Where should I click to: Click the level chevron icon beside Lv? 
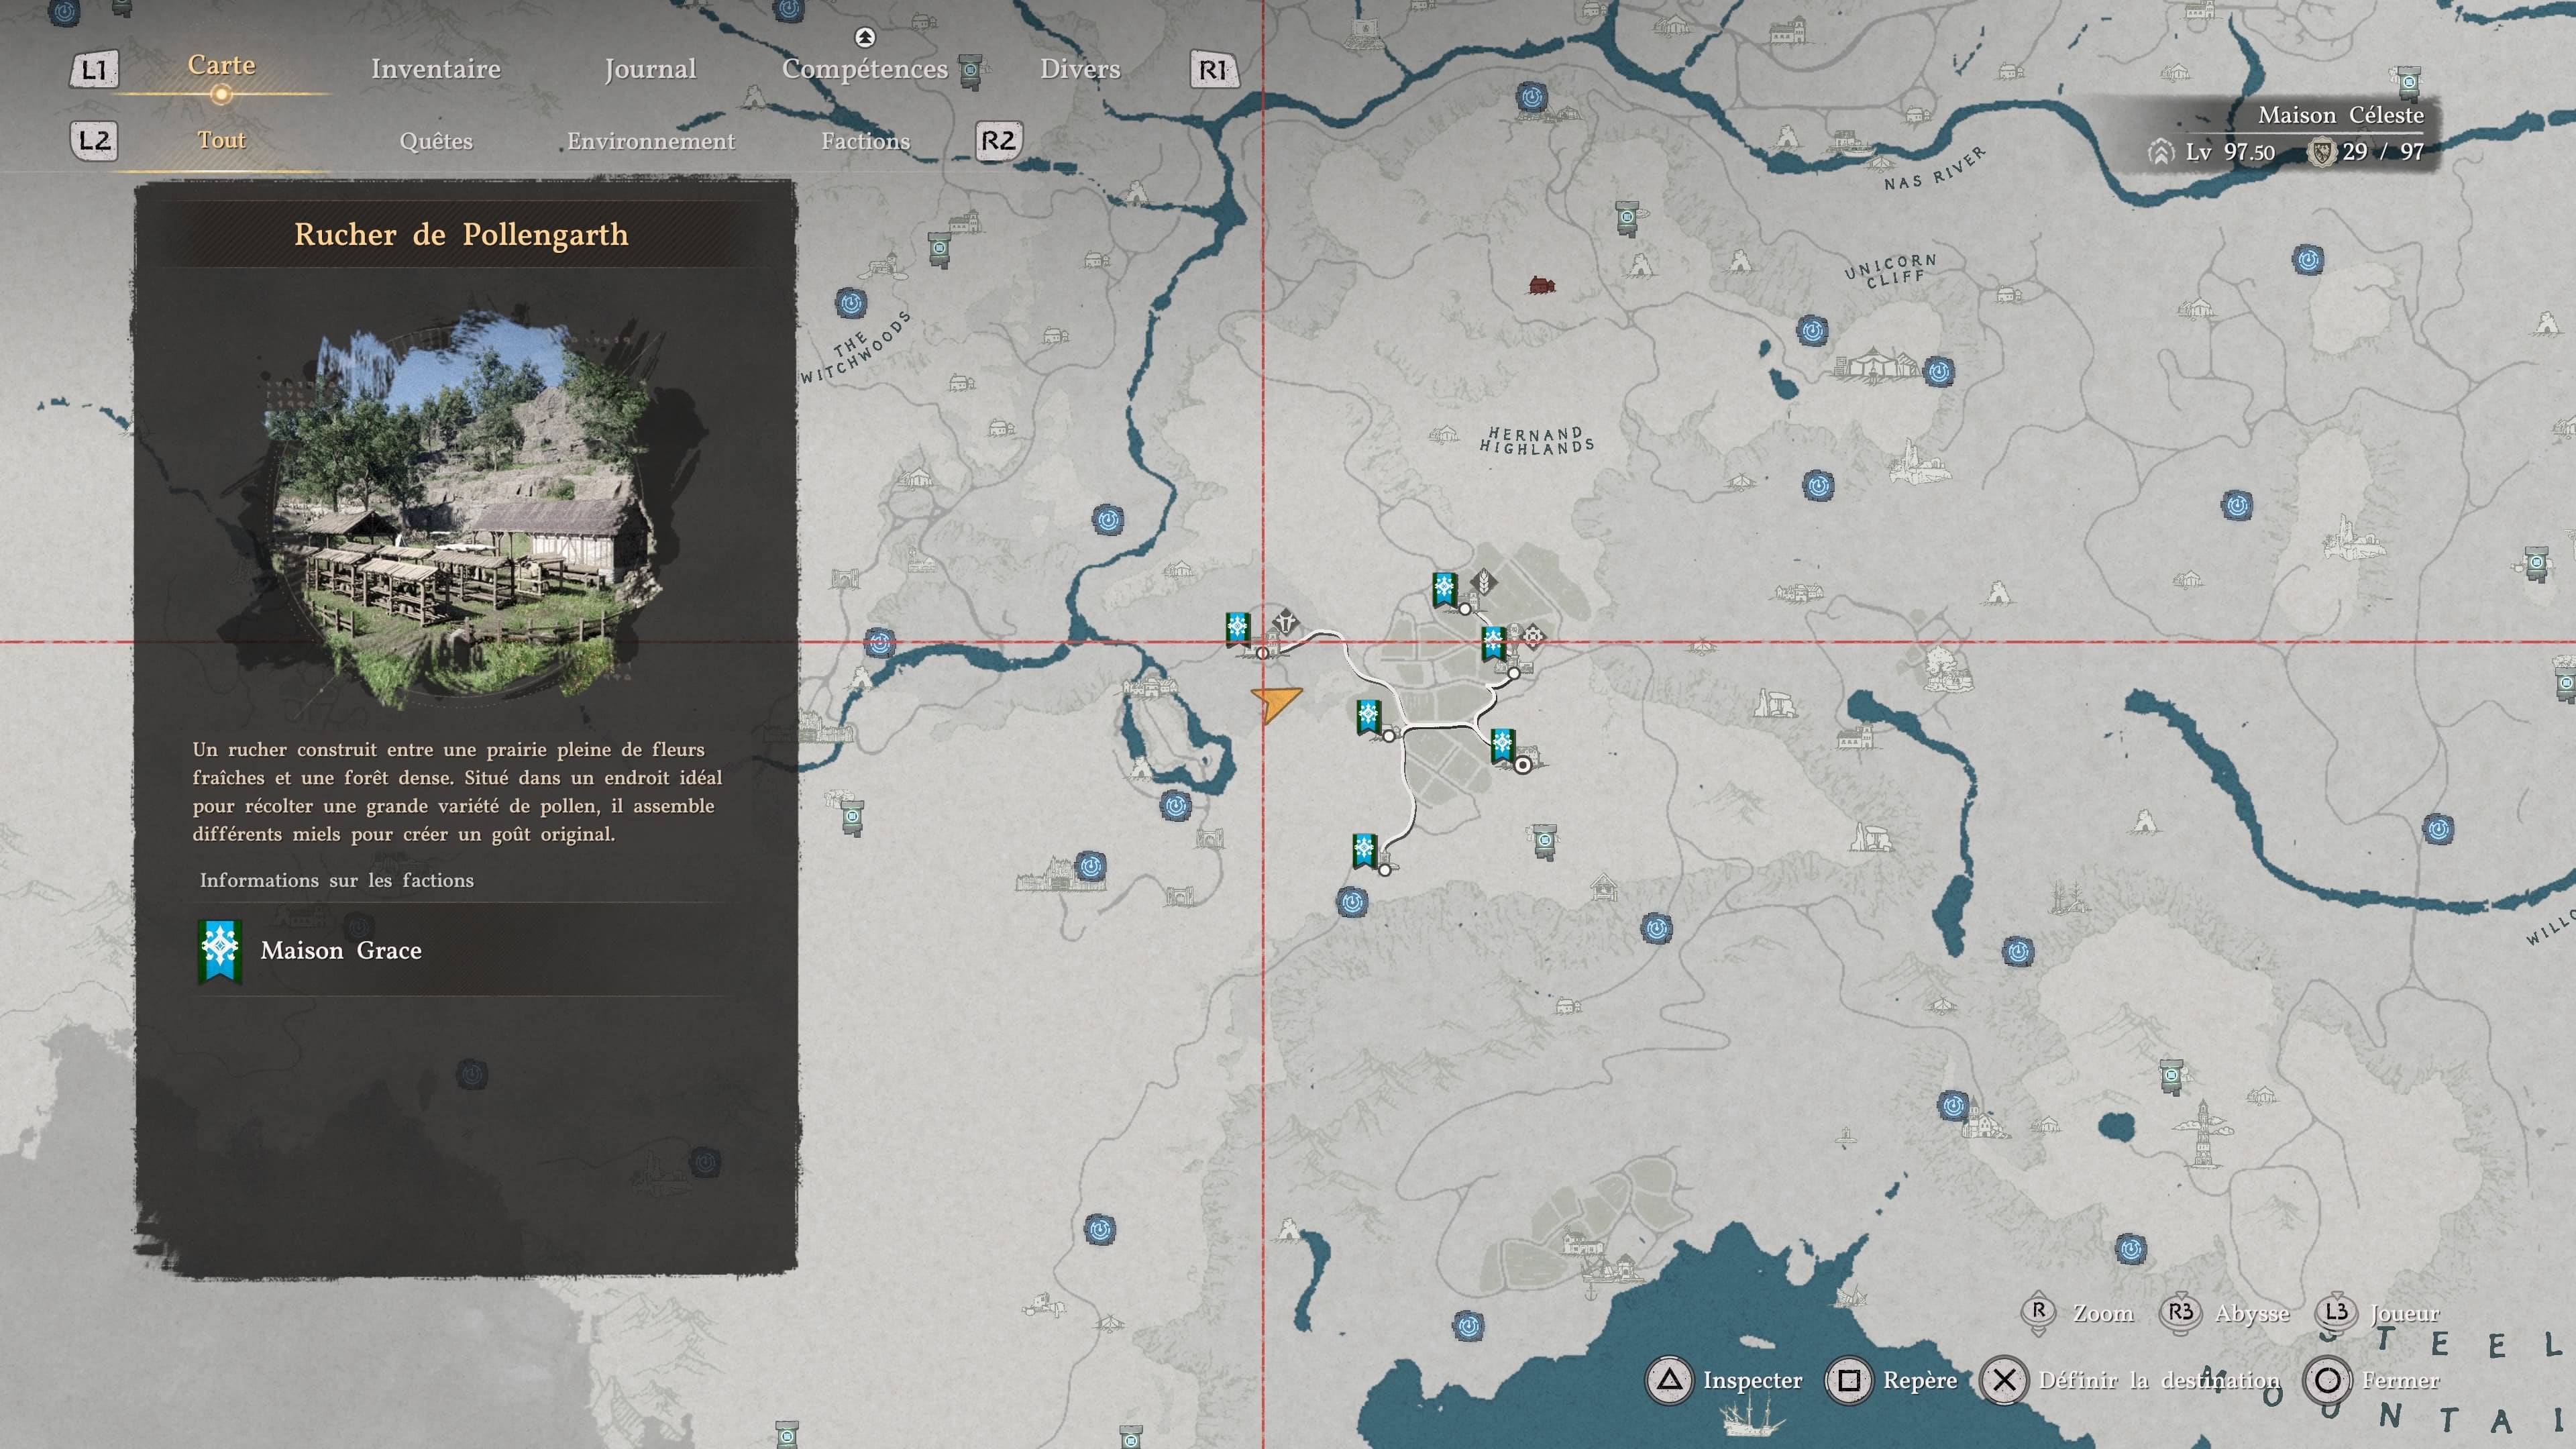coord(2161,152)
